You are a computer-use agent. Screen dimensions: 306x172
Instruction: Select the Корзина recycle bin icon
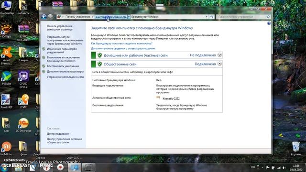296,149
